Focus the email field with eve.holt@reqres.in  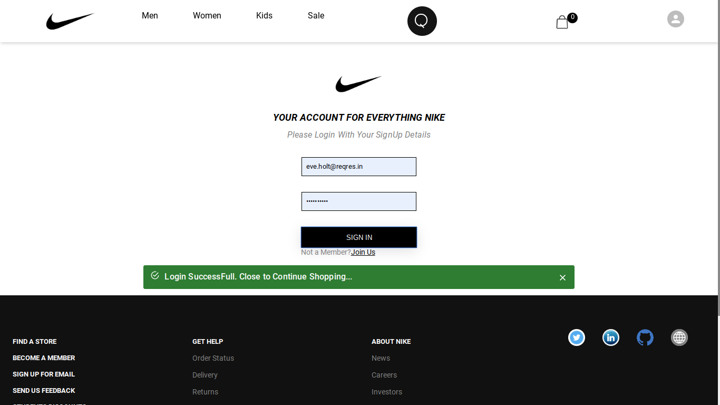click(x=359, y=167)
